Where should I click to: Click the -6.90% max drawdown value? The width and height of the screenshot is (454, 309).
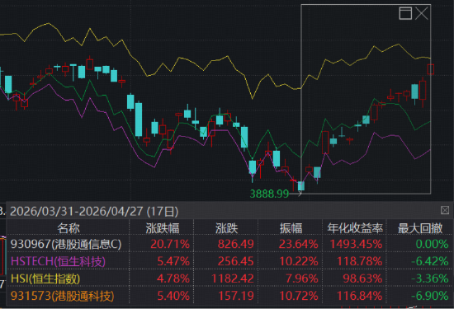pos(430,296)
